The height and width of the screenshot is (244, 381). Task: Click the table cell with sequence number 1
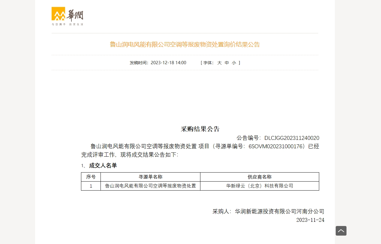[x=91, y=186]
